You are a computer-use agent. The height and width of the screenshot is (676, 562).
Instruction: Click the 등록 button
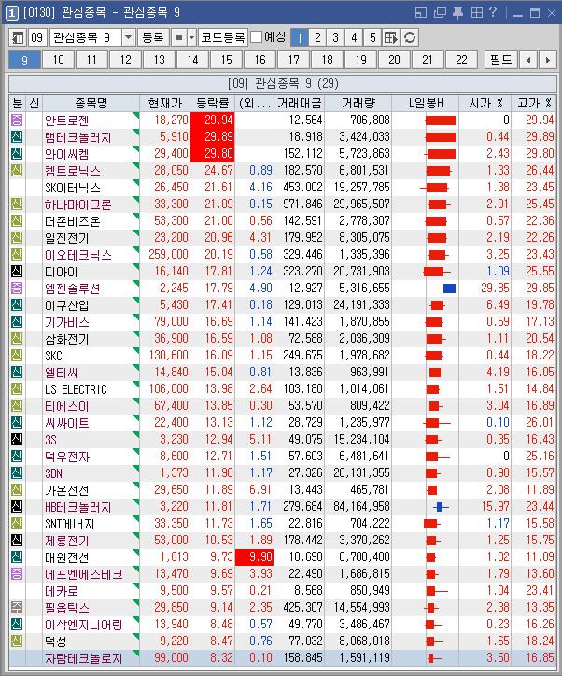click(153, 37)
